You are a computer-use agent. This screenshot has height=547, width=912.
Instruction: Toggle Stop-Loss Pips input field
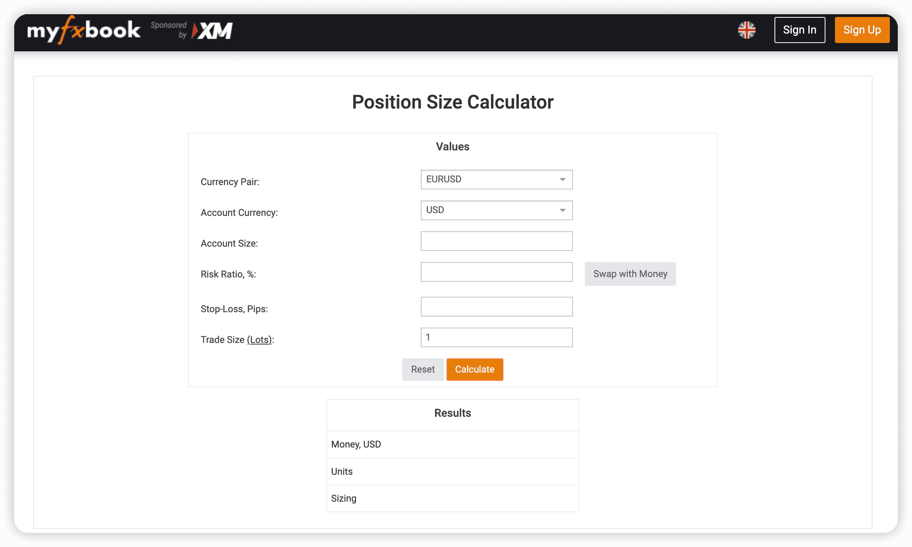[496, 306]
